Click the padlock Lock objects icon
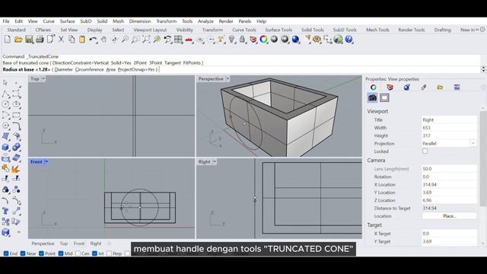This screenshot has width=487, height=274. [x=243, y=40]
